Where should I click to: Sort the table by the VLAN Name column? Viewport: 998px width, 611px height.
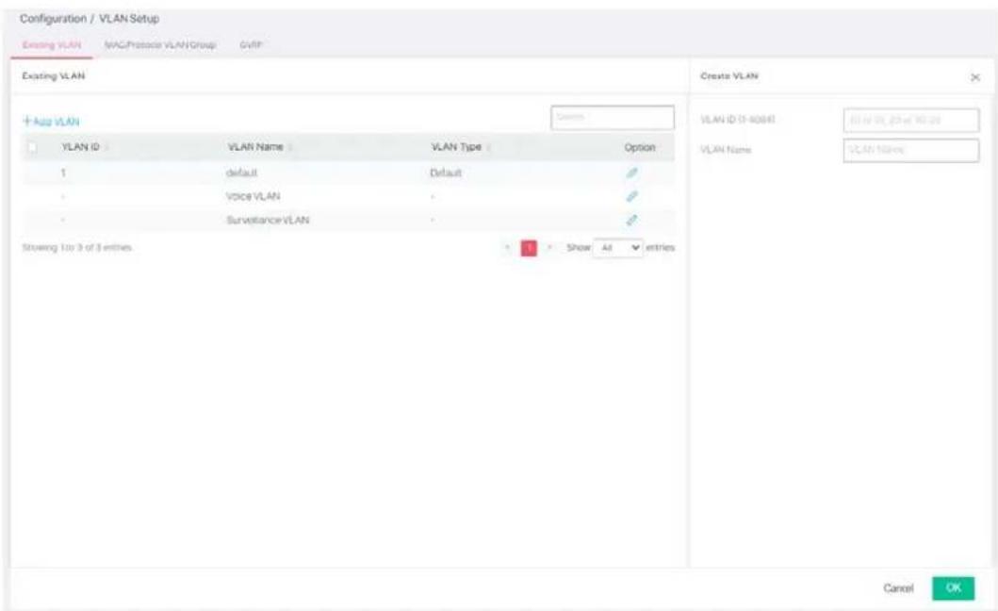(x=260, y=147)
